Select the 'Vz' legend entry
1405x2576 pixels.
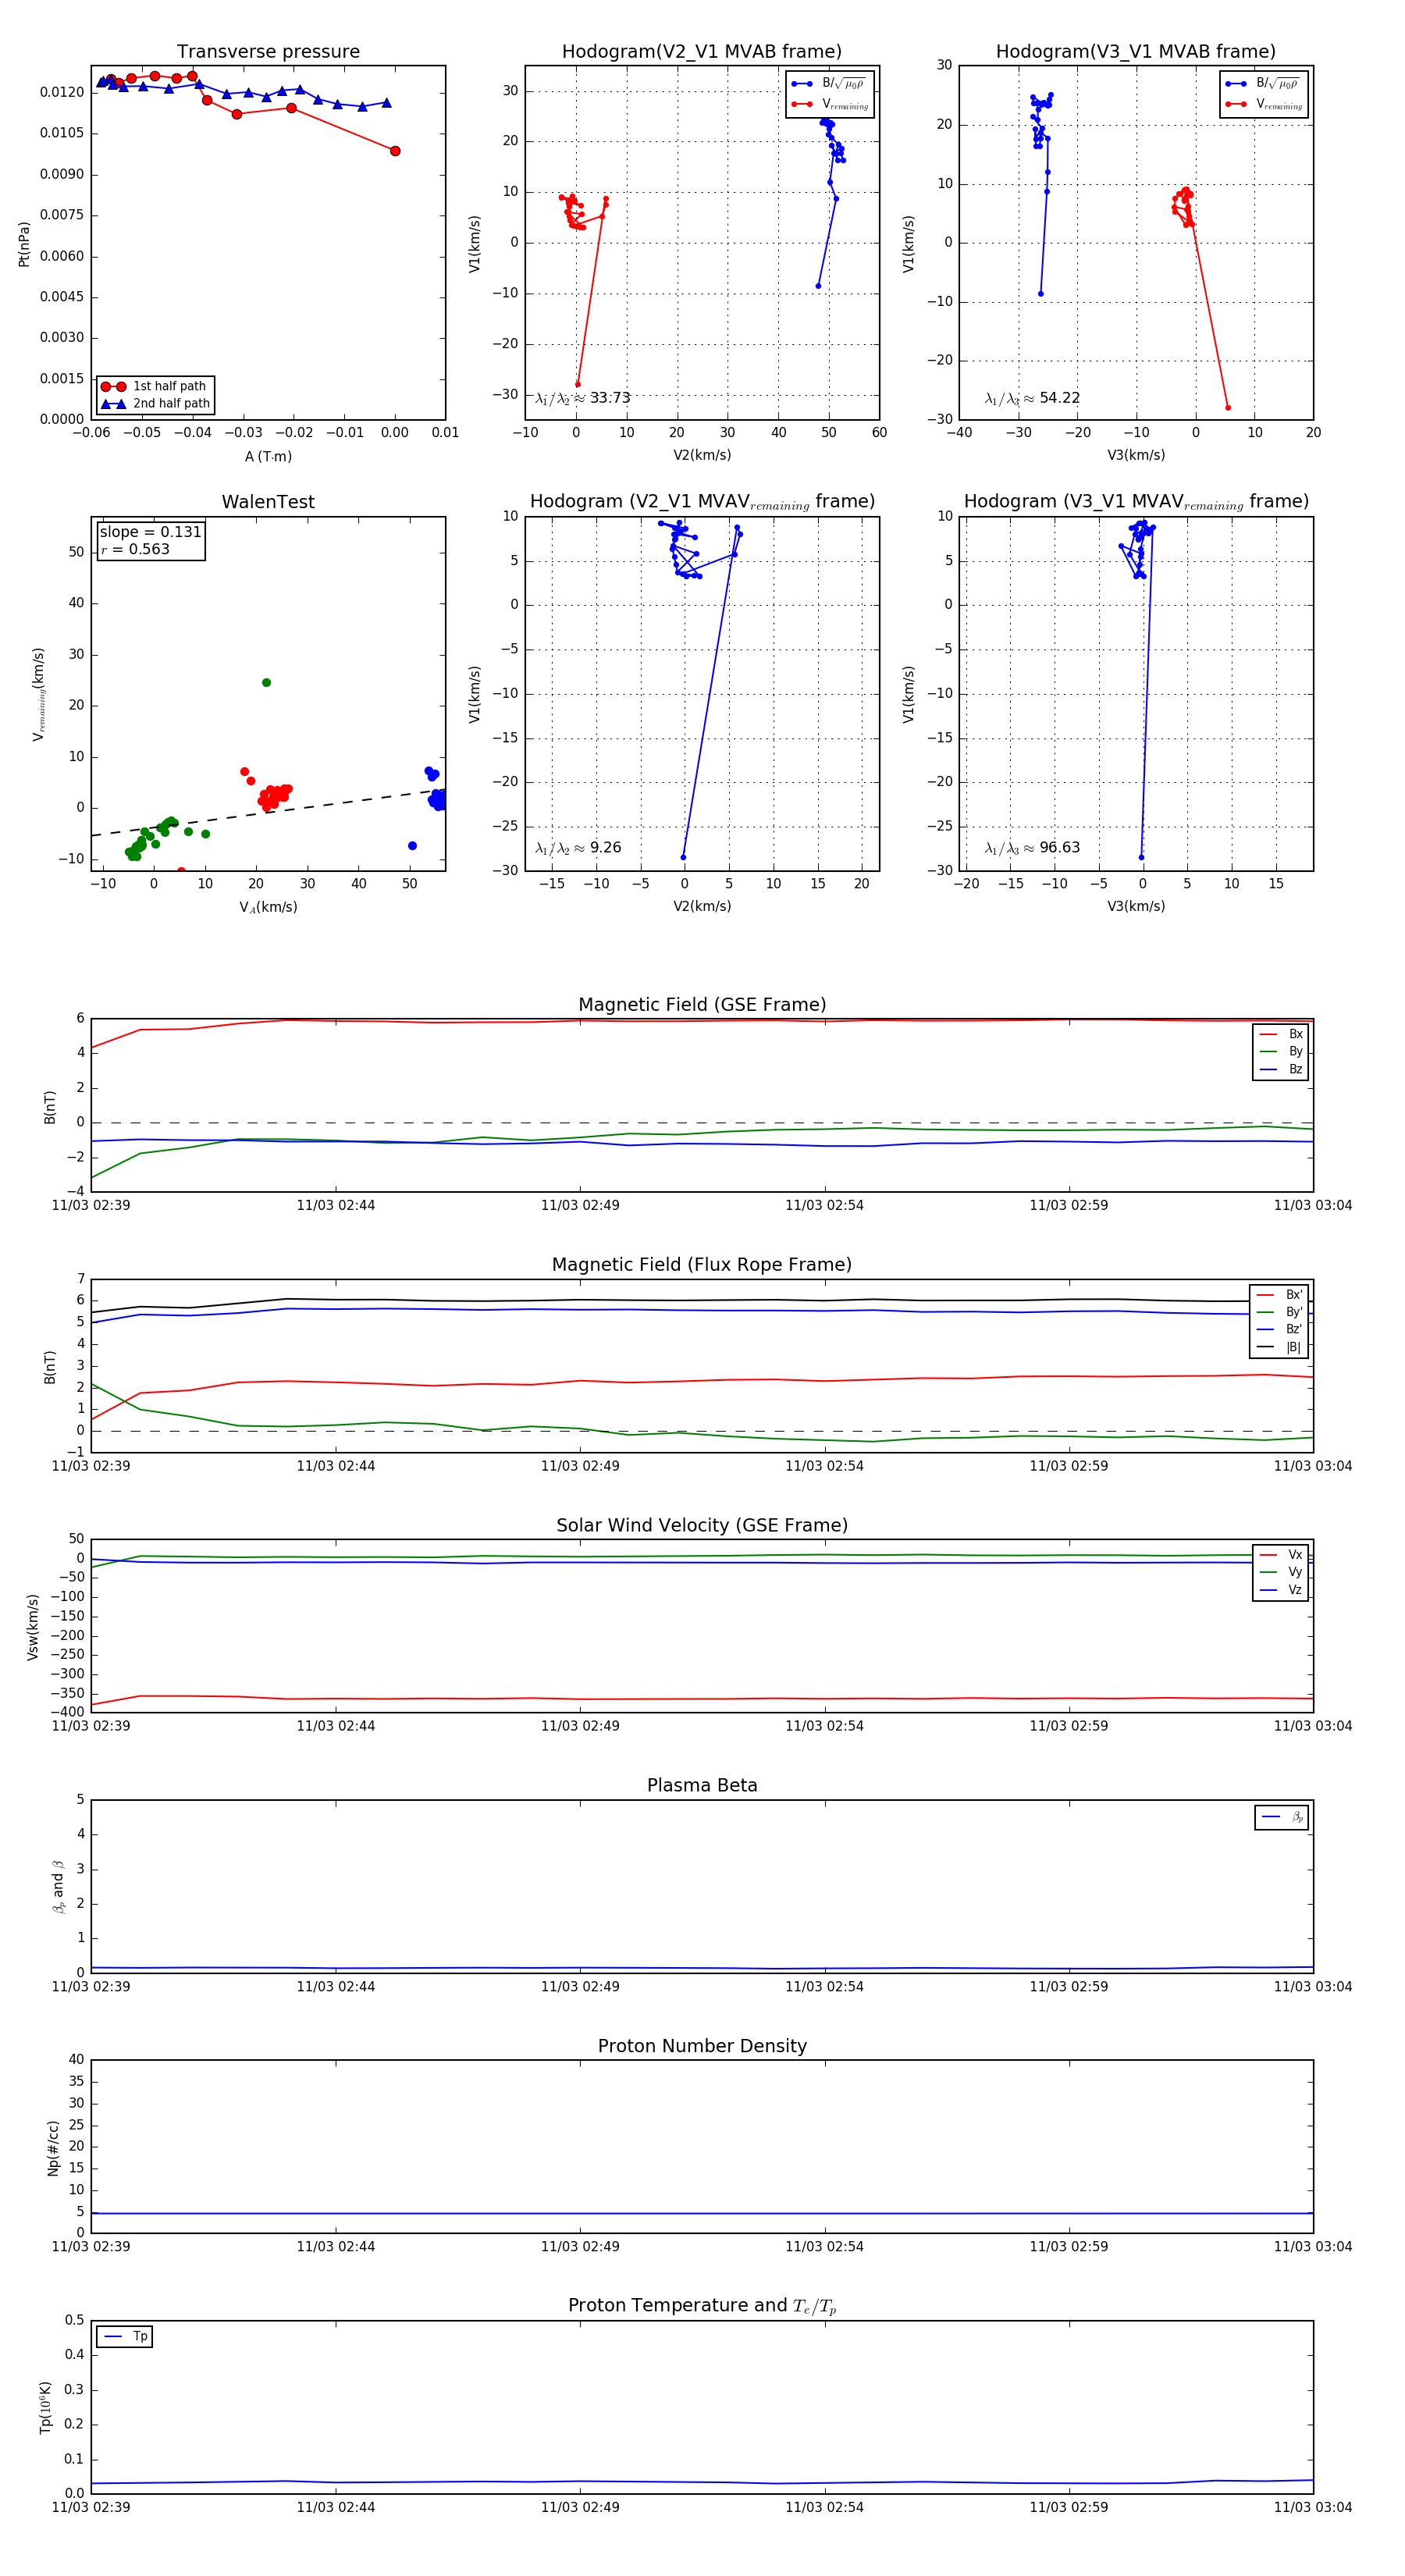(1281, 1590)
